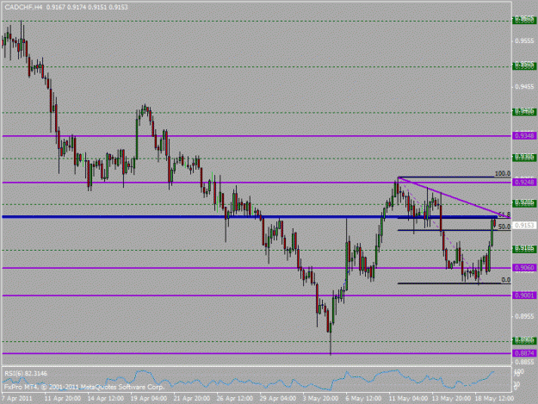
Task: Click the 11 Apr 20:00 time label
Action: coord(63,398)
